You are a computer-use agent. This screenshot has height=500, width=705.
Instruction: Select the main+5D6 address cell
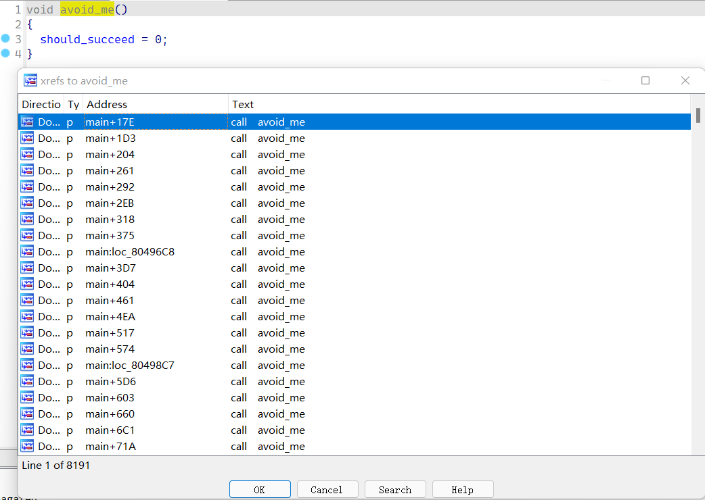click(156, 382)
